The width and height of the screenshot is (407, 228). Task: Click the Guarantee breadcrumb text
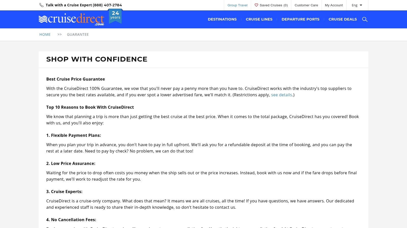tap(78, 34)
